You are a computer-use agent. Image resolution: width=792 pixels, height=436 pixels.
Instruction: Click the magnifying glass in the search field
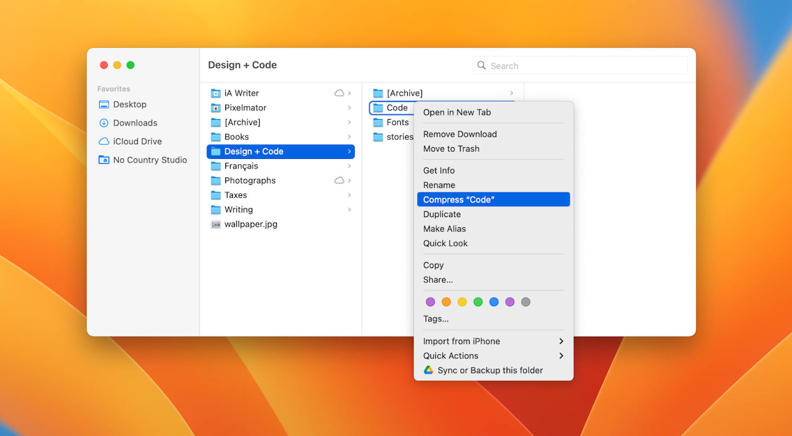coord(481,65)
